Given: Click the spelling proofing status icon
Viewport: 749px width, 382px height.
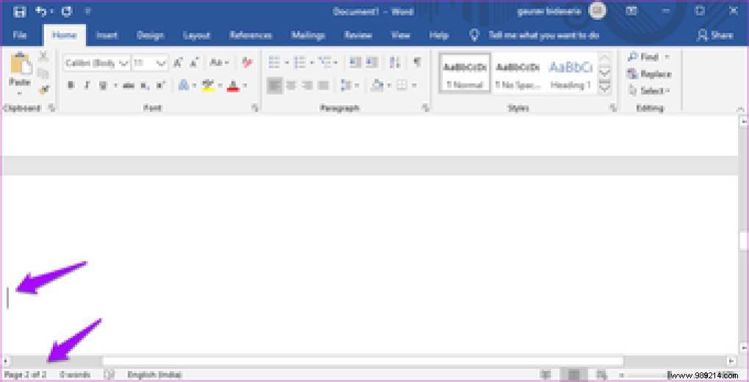Looking at the screenshot, I should pos(109,375).
